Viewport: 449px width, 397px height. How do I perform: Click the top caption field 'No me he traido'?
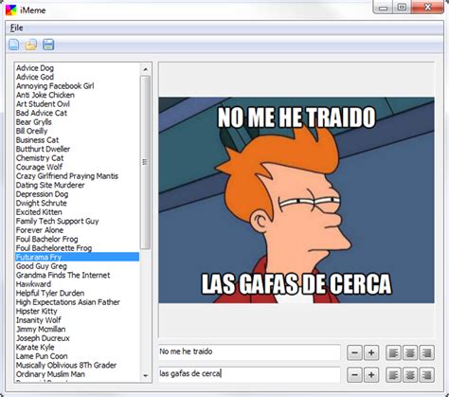pos(249,352)
